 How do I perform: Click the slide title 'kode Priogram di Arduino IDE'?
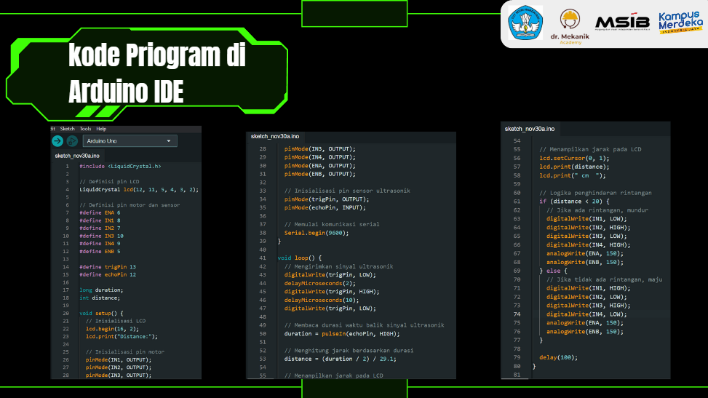(x=157, y=73)
